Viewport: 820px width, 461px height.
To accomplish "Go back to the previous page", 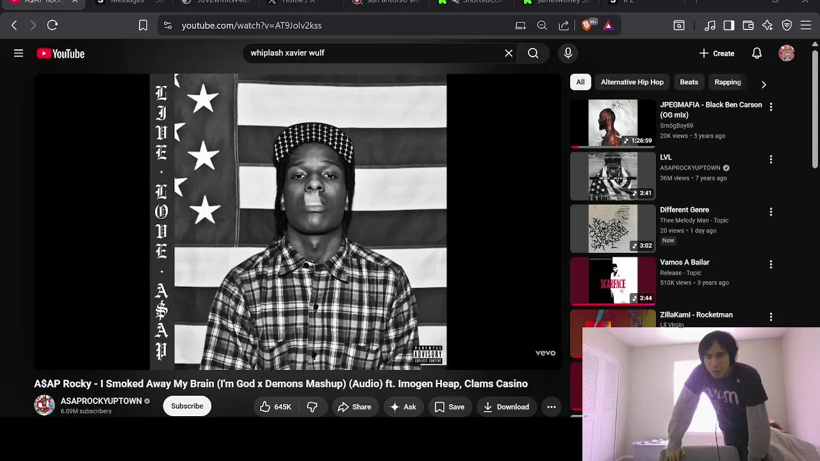I will click(x=14, y=26).
